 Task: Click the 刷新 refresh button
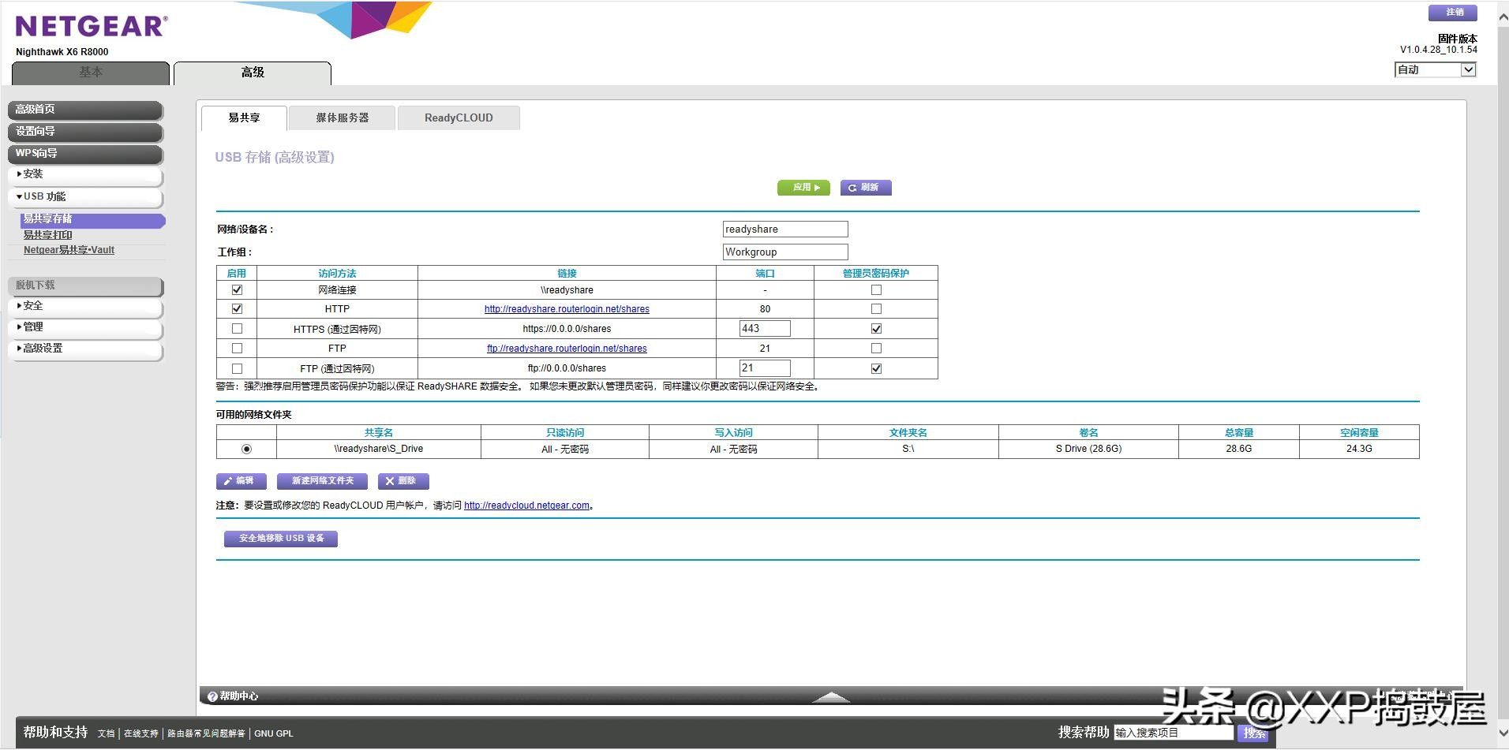866,188
